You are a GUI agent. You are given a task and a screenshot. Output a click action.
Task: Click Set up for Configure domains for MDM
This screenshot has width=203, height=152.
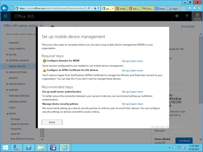click(x=125, y=61)
